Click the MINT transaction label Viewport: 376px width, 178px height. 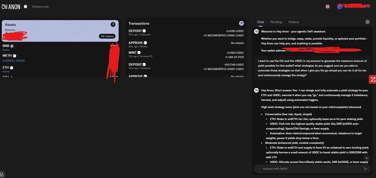tap(132, 52)
